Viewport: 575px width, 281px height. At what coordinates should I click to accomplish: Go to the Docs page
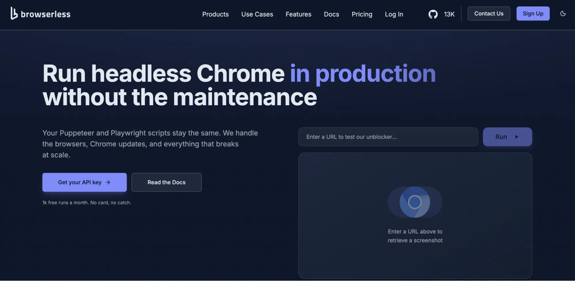(x=331, y=14)
